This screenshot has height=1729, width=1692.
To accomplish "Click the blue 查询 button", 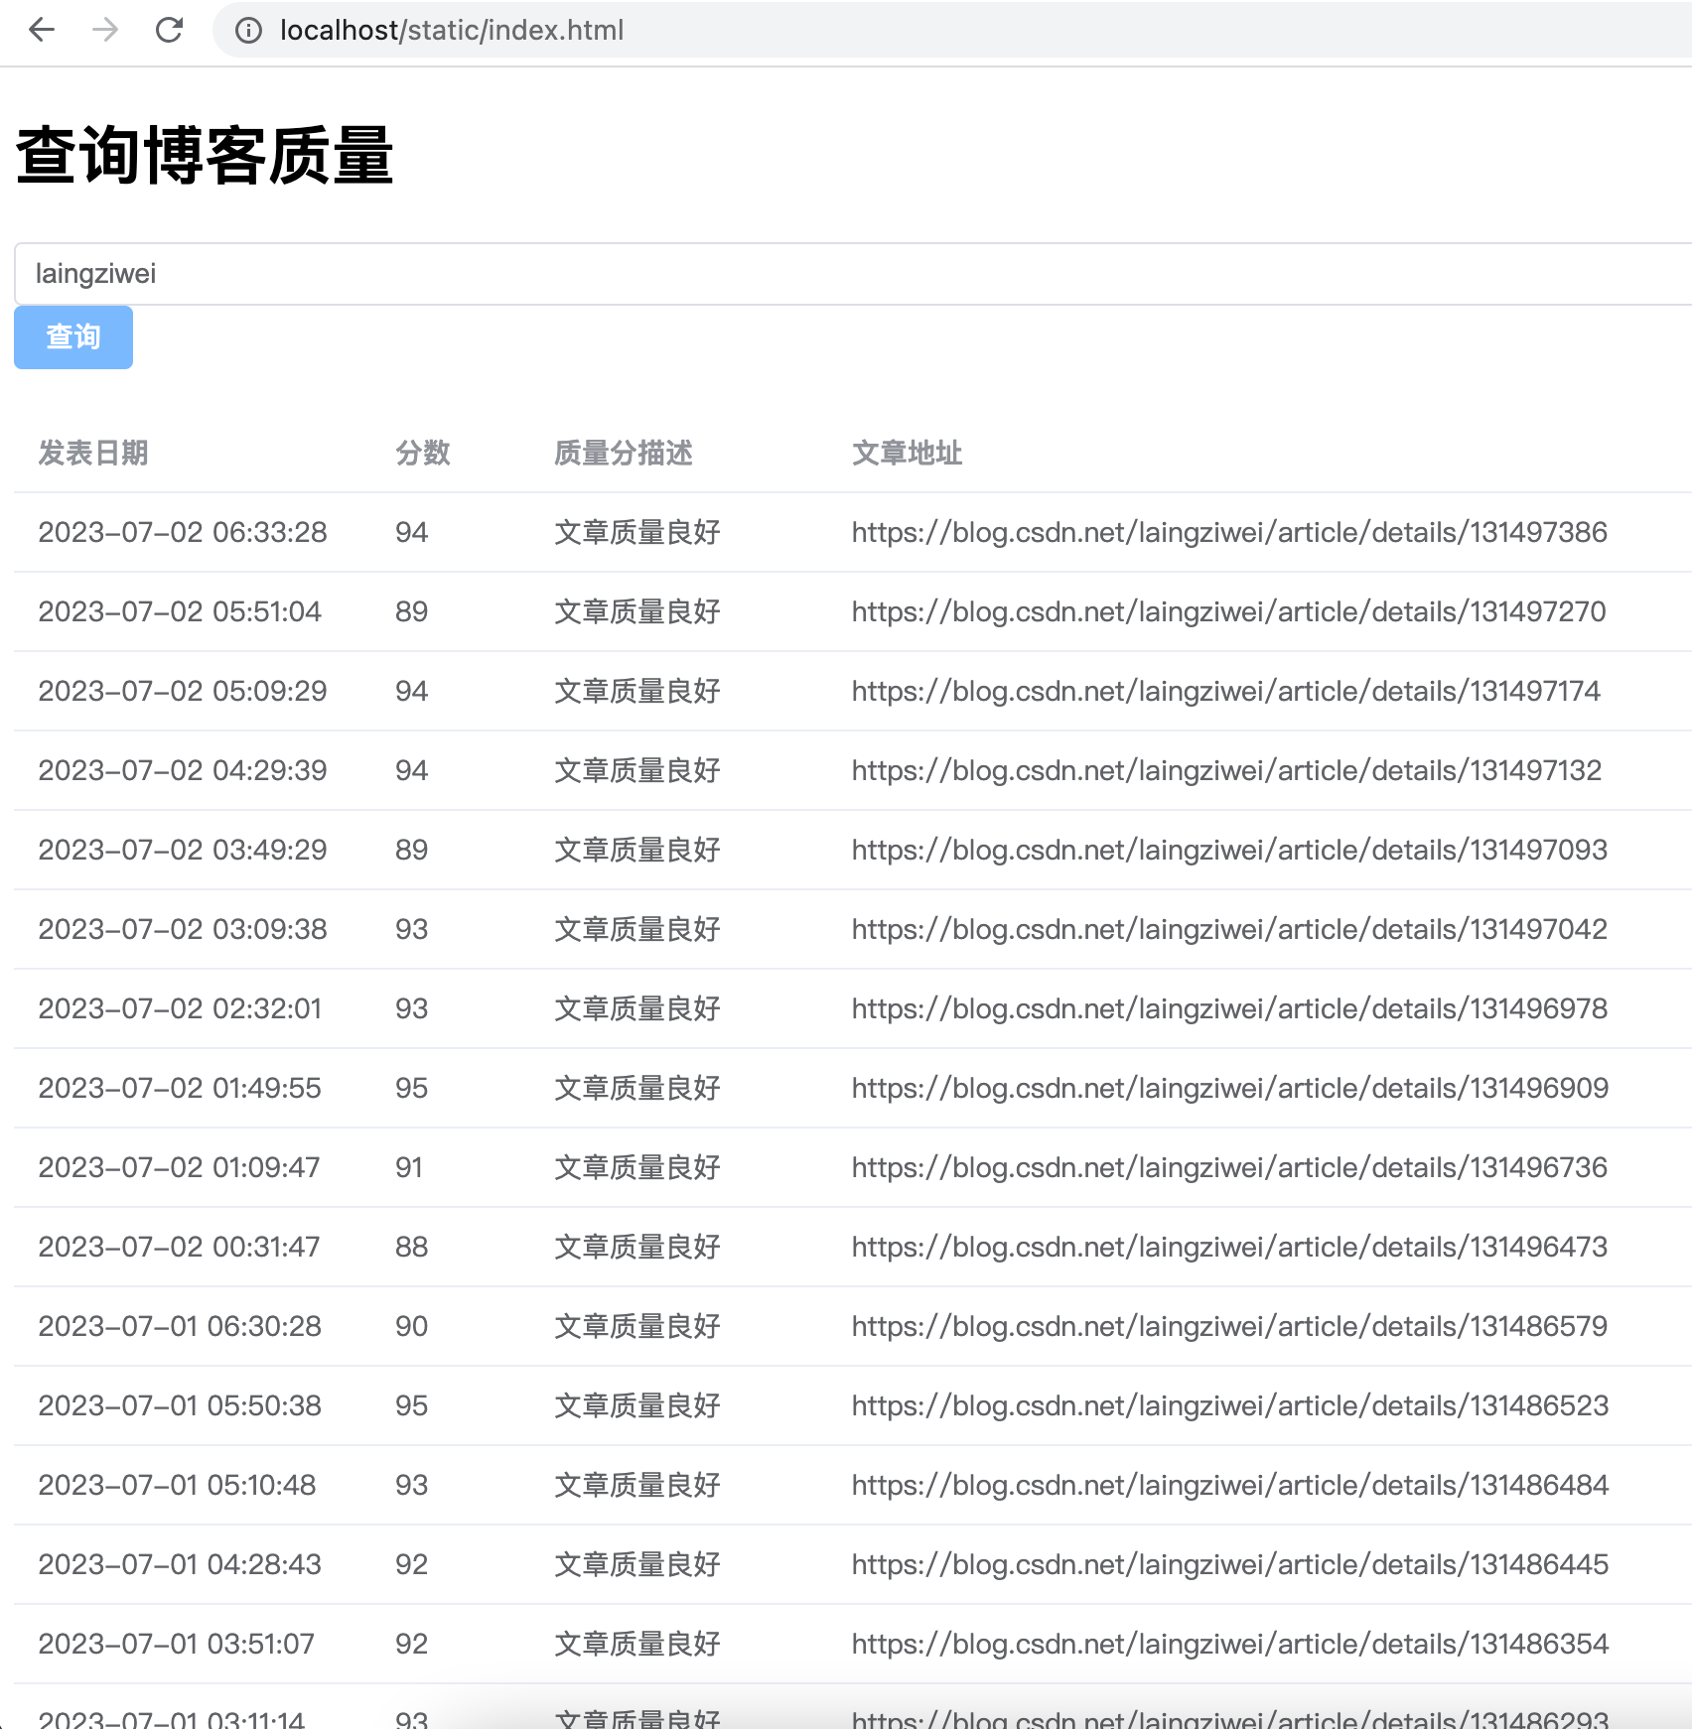I will coord(73,337).
